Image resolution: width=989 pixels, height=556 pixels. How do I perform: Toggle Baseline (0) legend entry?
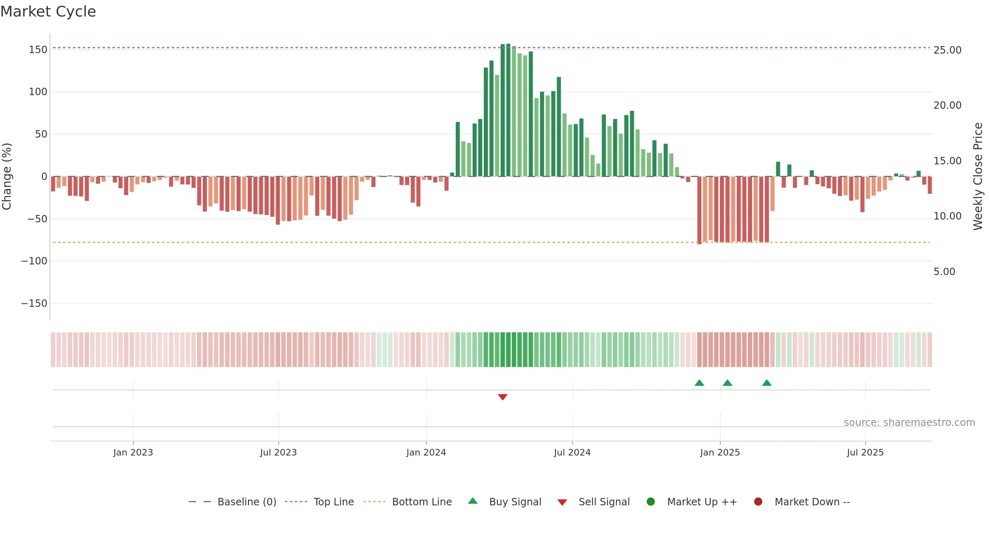coord(232,502)
